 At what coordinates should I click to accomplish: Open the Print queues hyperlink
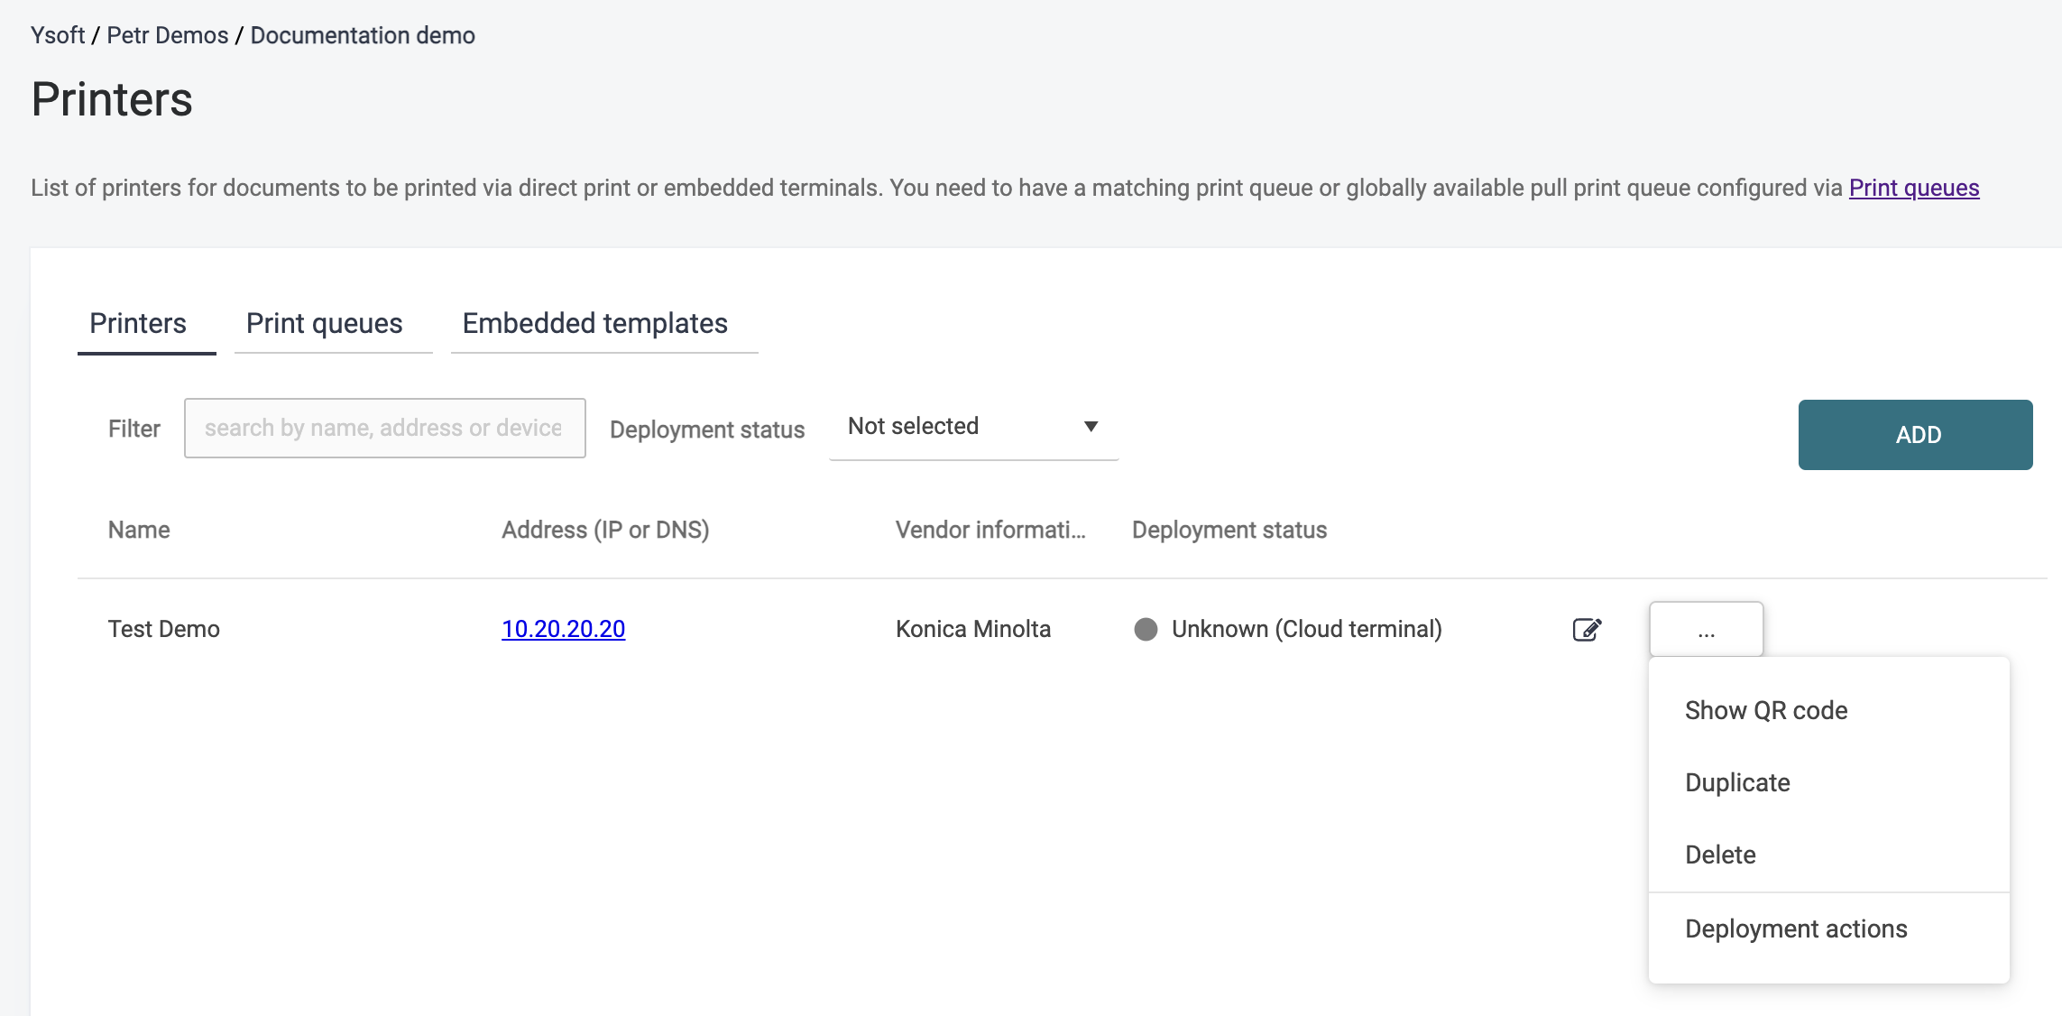pyautogui.click(x=1913, y=188)
